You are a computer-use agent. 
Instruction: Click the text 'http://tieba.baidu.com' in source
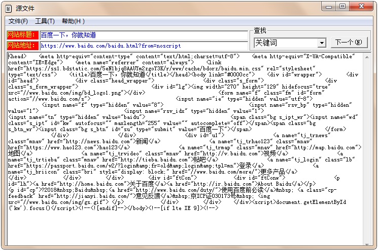[154, 159]
